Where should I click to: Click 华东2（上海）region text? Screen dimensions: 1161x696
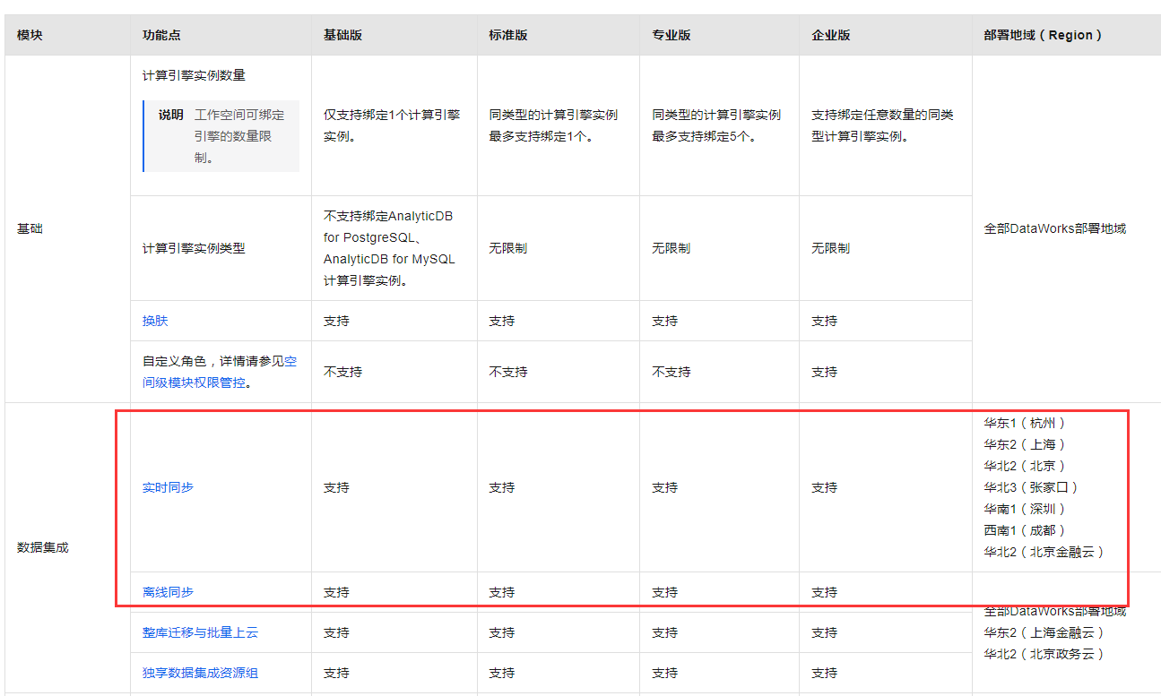(1025, 444)
